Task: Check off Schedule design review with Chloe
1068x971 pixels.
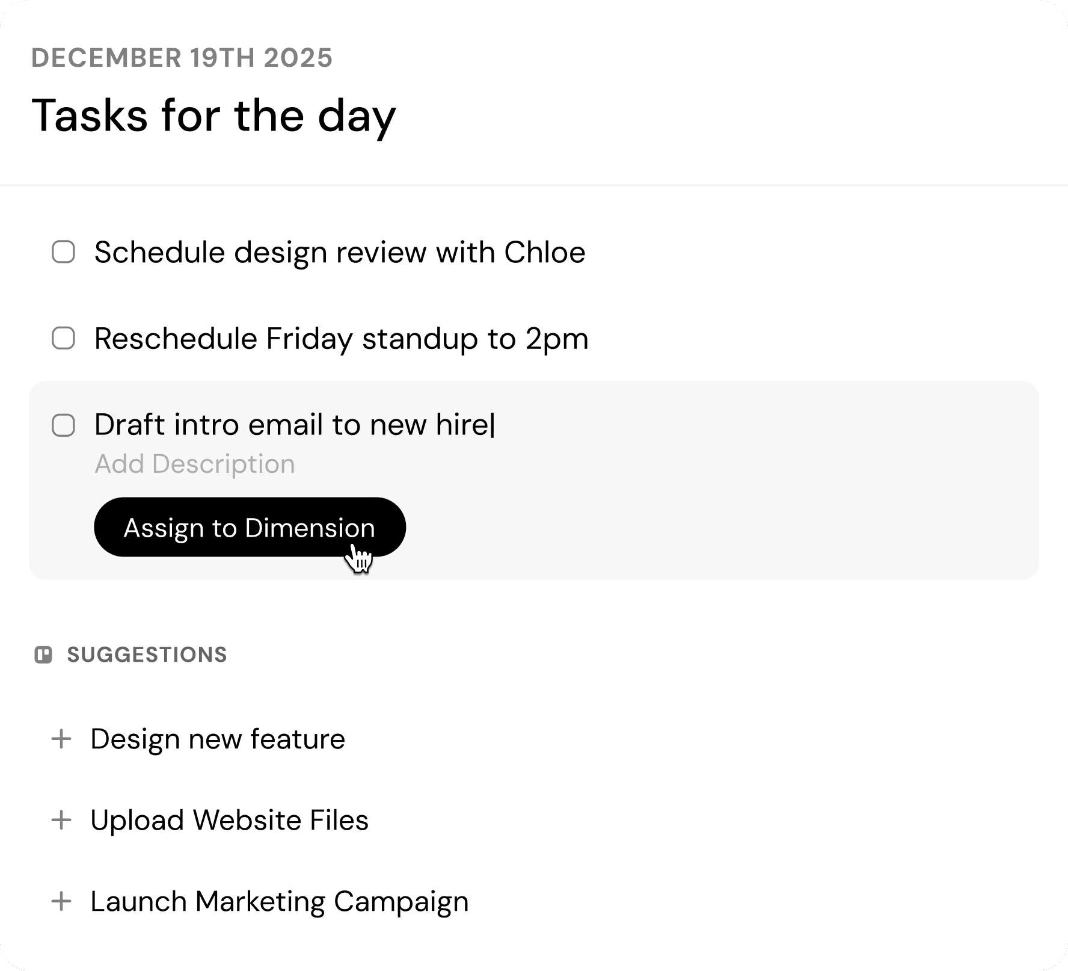Action: (x=64, y=252)
